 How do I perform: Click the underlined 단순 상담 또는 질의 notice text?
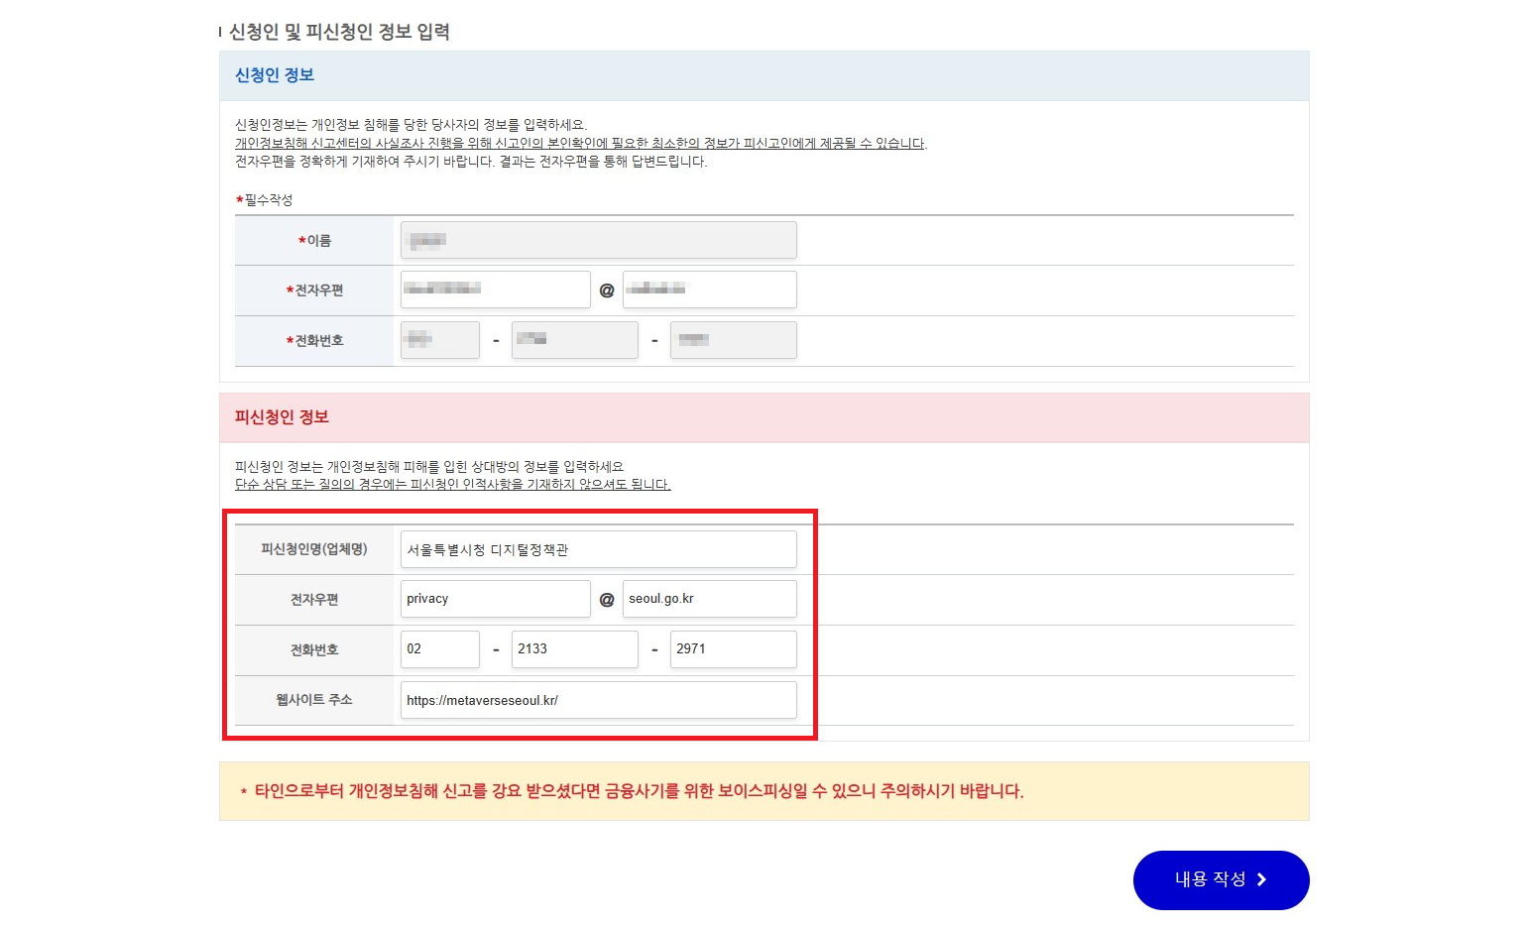click(453, 485)
